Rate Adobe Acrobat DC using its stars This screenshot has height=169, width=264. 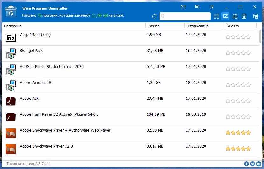238,85
